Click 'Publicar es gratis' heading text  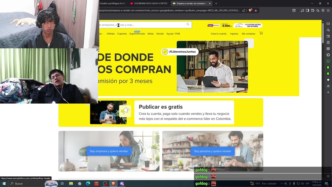tap(161, 107)
